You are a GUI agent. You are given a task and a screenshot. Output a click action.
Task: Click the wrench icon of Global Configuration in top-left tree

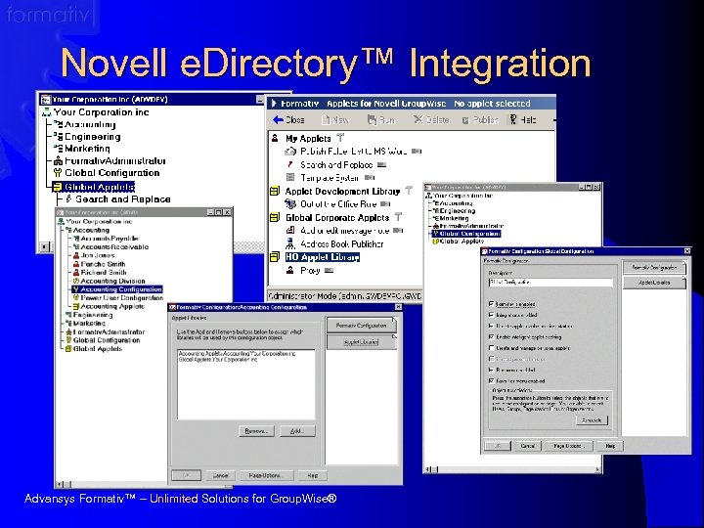coord(58,173)
